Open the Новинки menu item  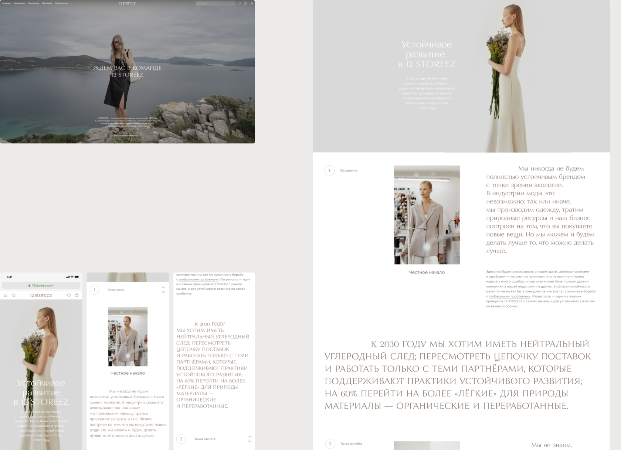tap(6, 3)
